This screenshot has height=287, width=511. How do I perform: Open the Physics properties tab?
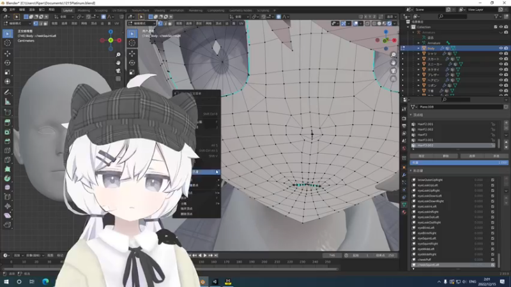[x=404, y=189]
